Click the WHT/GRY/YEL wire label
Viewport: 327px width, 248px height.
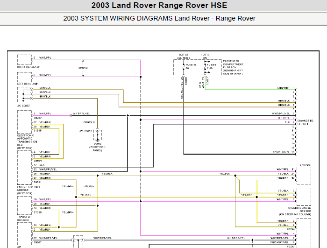pyautogui.click(x=280, y=242)
